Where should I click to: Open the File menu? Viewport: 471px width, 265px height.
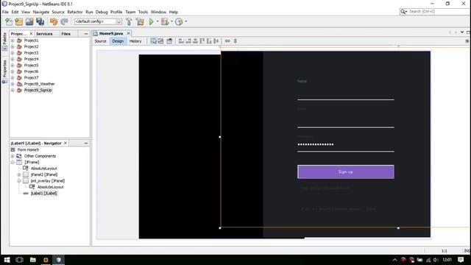(x=5, y=12)
